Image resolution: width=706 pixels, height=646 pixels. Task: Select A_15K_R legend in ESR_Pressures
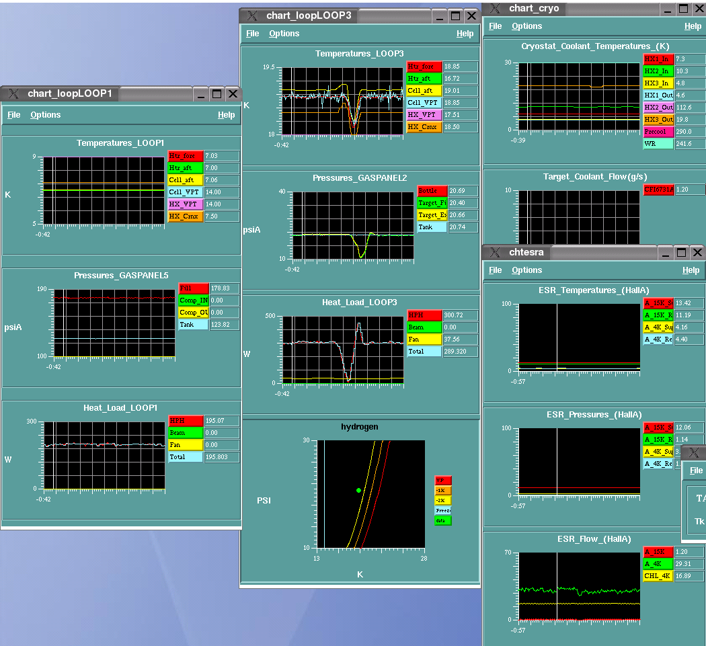pos(658,440)
